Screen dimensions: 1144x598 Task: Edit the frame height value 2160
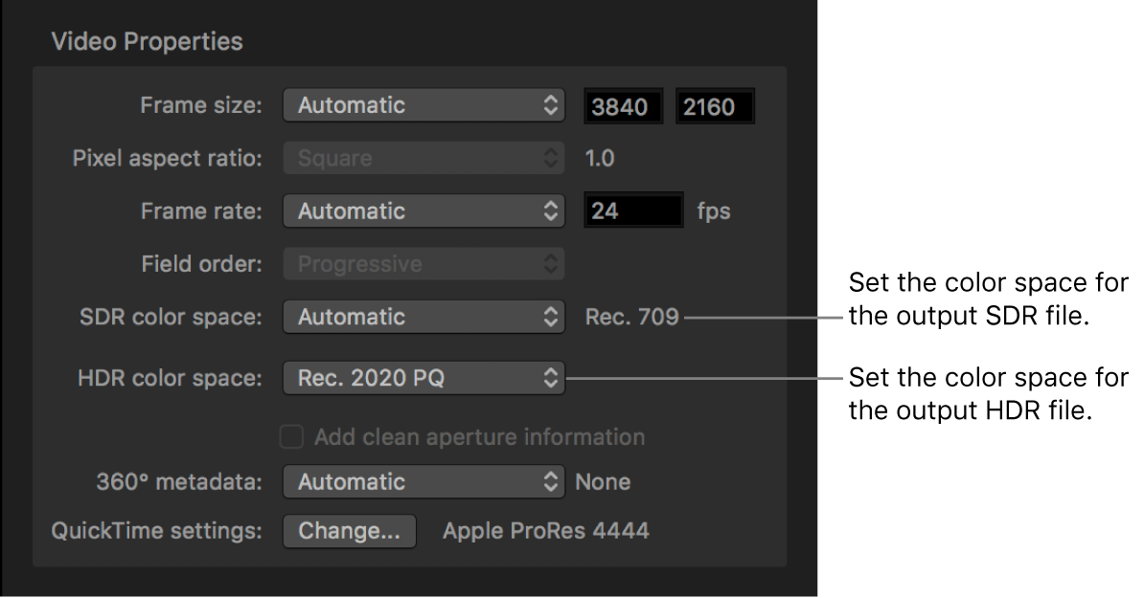[716, 105]
